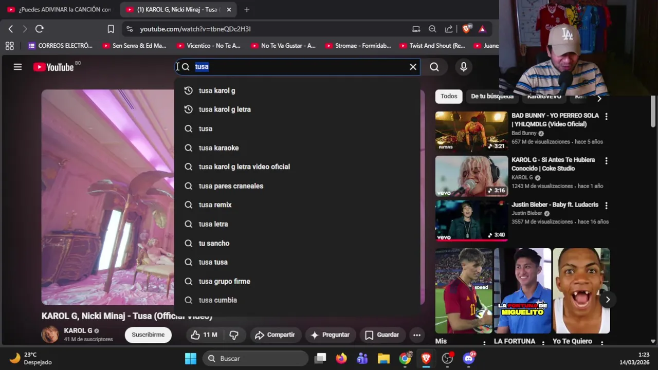Open options for LA FORTUNA short
658x370 pixels.
[543, 342]
